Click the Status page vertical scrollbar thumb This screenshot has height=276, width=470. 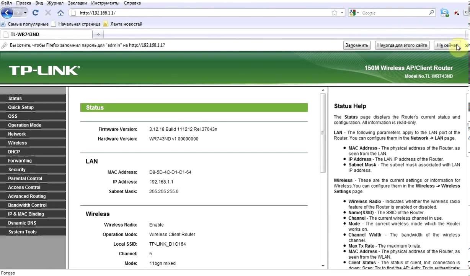point(323,133)
